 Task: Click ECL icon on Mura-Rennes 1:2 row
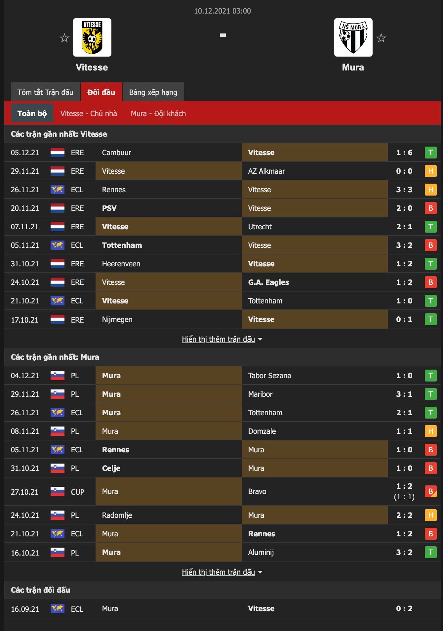point(58,534)
